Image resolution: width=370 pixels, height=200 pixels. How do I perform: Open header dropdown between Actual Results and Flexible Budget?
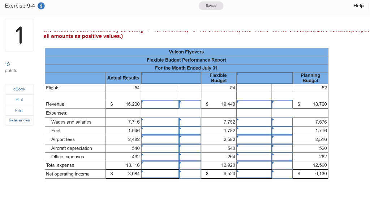click(x=171, y=78)
